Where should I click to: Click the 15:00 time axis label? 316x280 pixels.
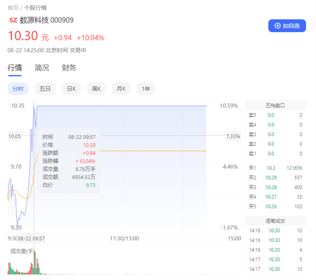(234, 238)
